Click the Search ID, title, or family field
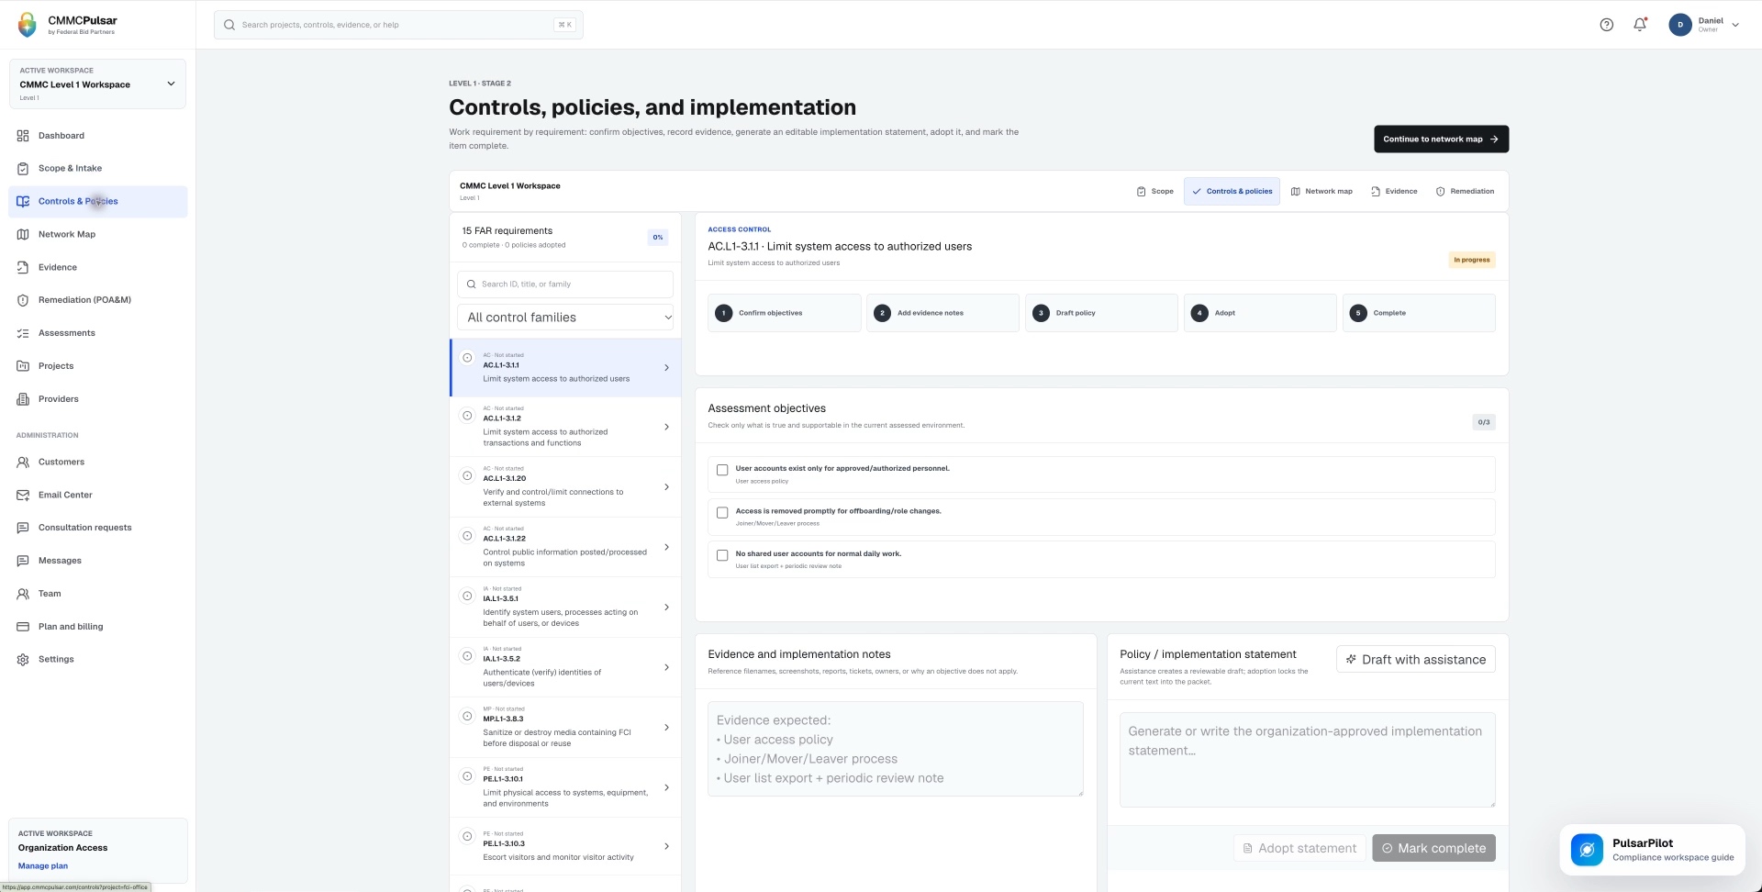This screenshot has height=892, width=1762. pos(565,284)
